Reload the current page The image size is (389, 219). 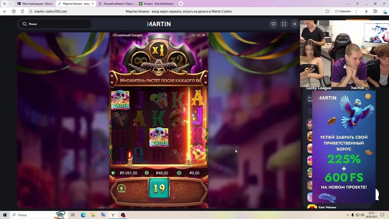(22, 11)
